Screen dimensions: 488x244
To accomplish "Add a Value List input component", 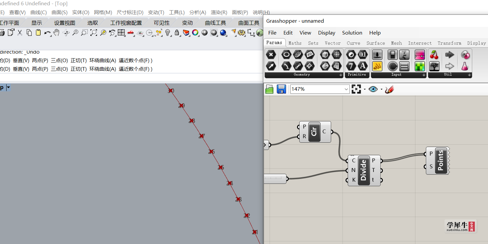I will (404, 66).
